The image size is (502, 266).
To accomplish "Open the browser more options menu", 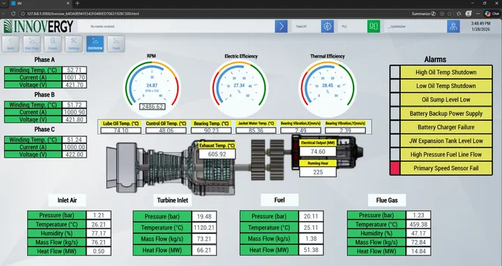I will click(x=478, y=13).
